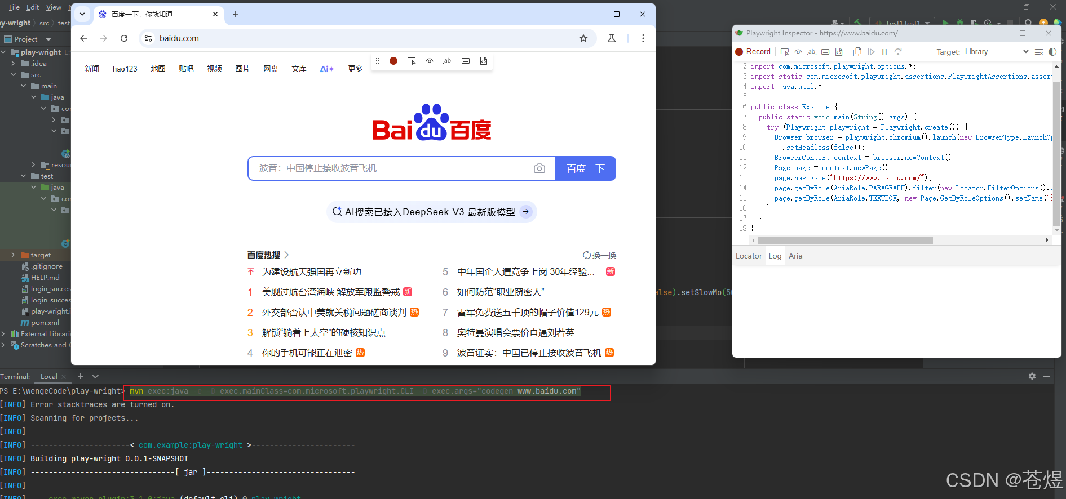Screen dimensions: 1066x499
Task: Click Pause icon in Inspector toolbar
Action: (x=884, y=52)
